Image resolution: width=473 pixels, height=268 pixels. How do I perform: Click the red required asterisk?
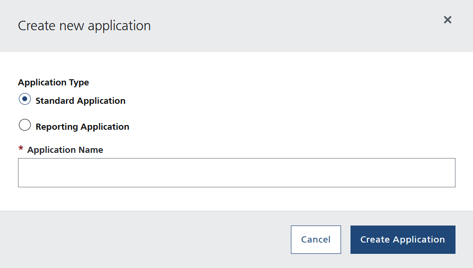21,150
